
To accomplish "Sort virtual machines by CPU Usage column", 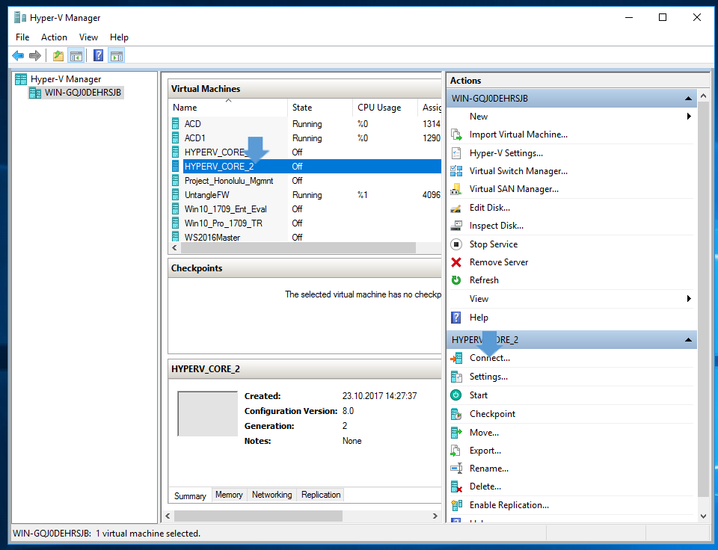I will coord(385,108).
